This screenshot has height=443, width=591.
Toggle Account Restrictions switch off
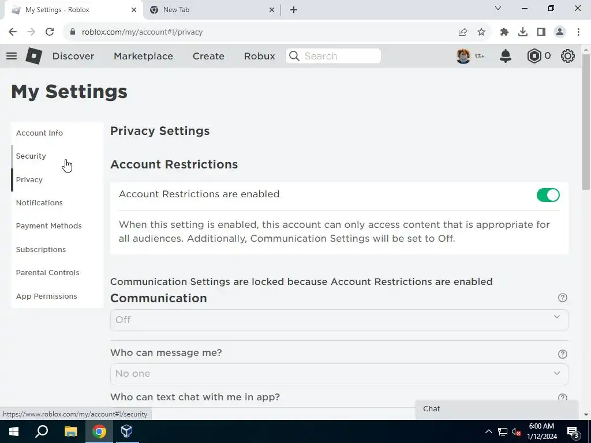(548, 195)
